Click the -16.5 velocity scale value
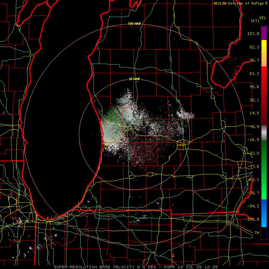 tap(253, 140)
